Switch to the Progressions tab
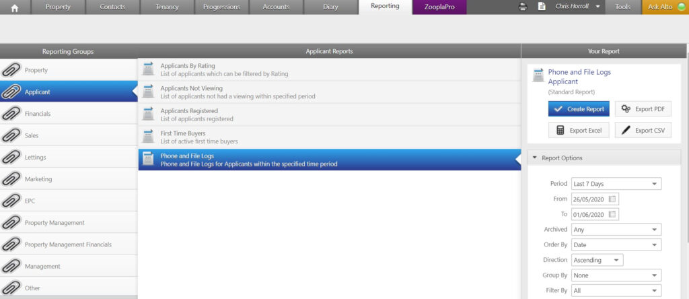 [x=221, y=7]
